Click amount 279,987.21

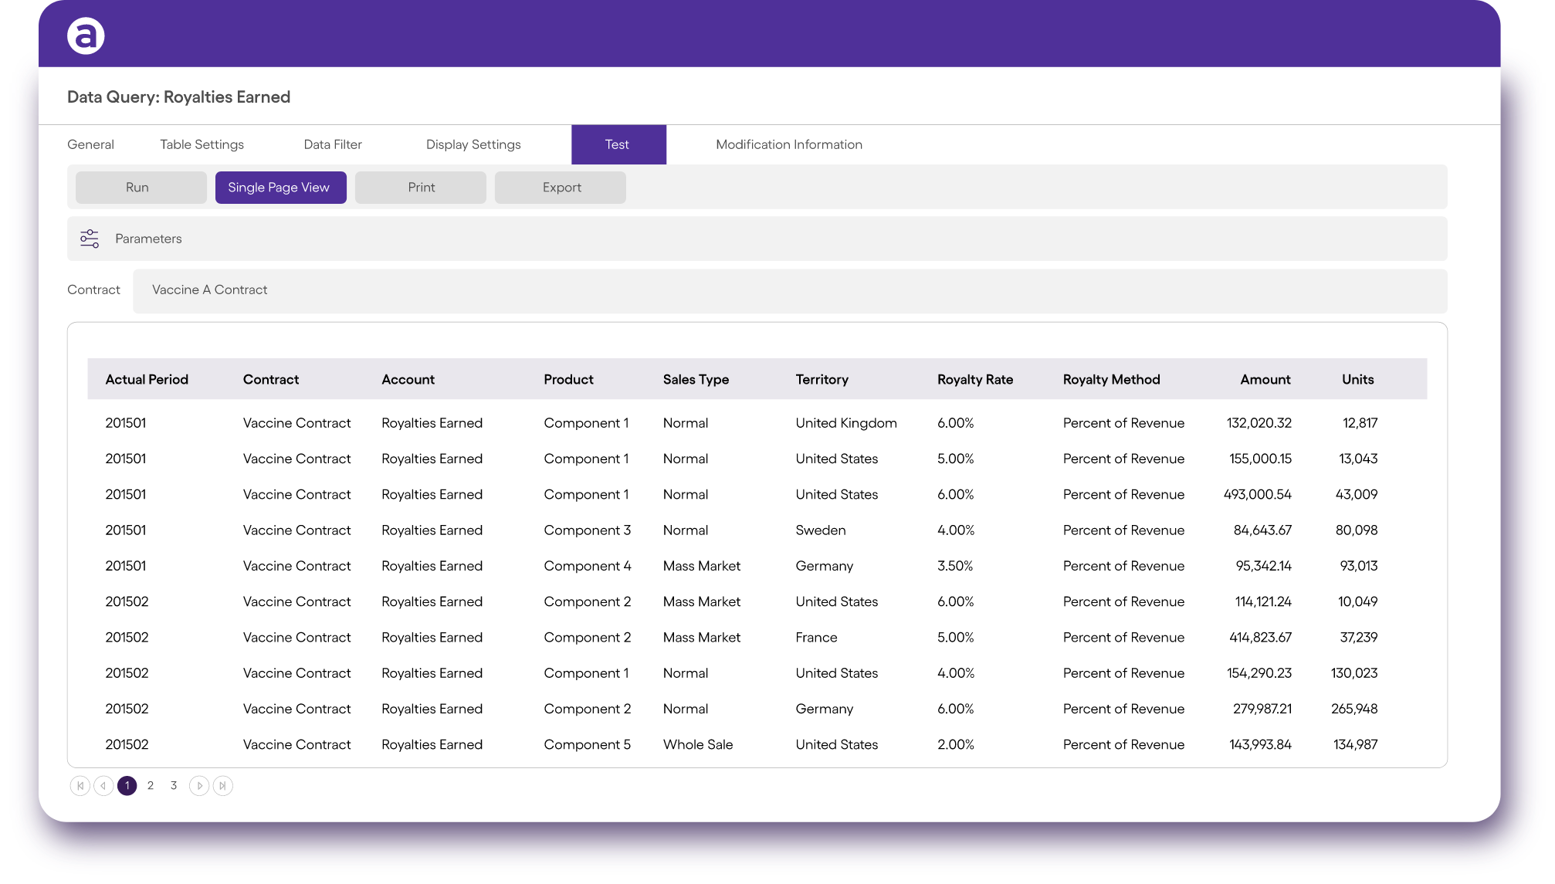click(x=1262, y=709)
